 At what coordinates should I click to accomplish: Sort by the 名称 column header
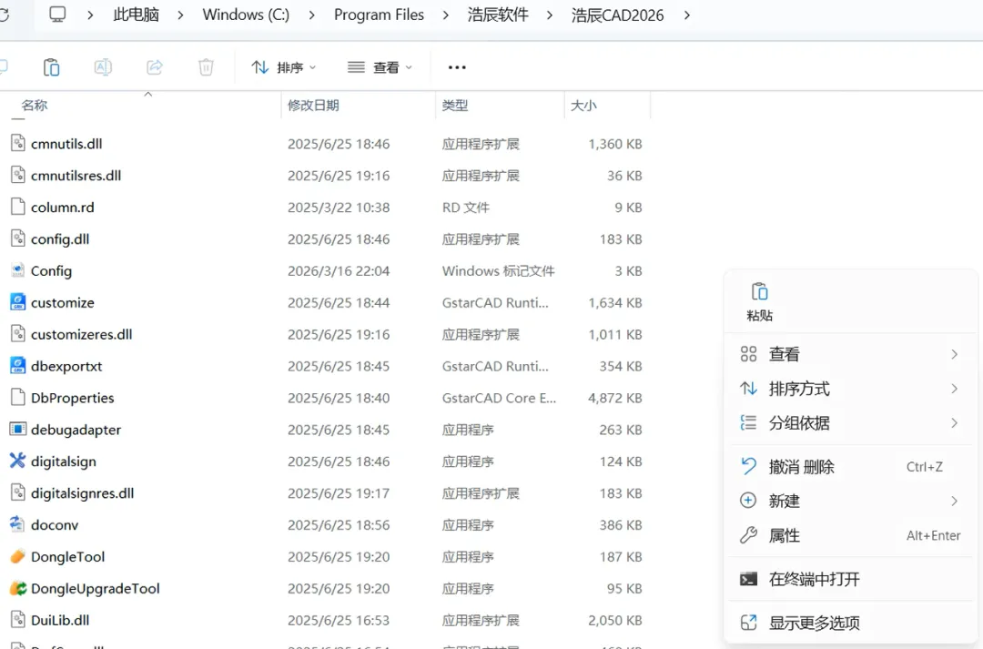[x=35, y=106]
